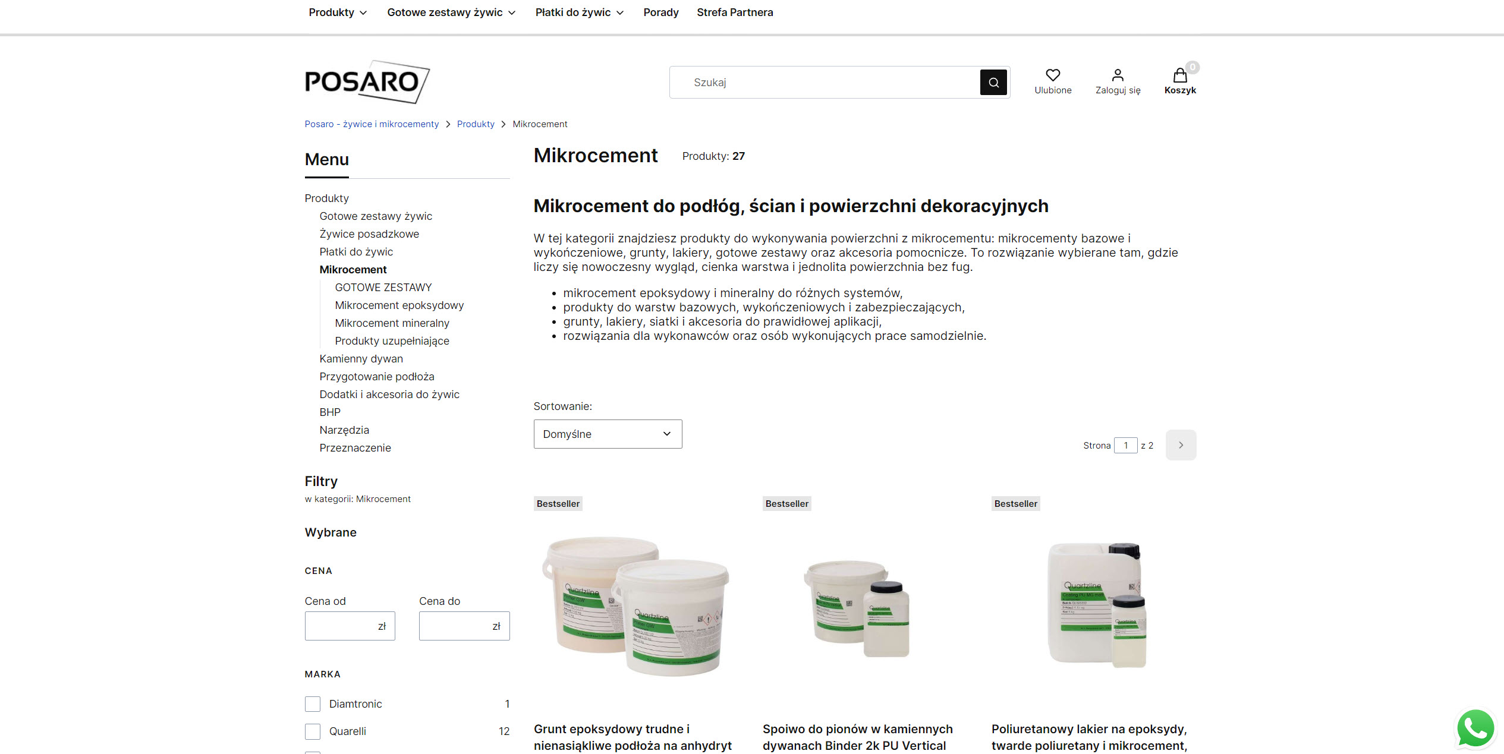The image size is (1504, 754).
Task: Select Mikrocement in sidebar menu
Action: 353,270
